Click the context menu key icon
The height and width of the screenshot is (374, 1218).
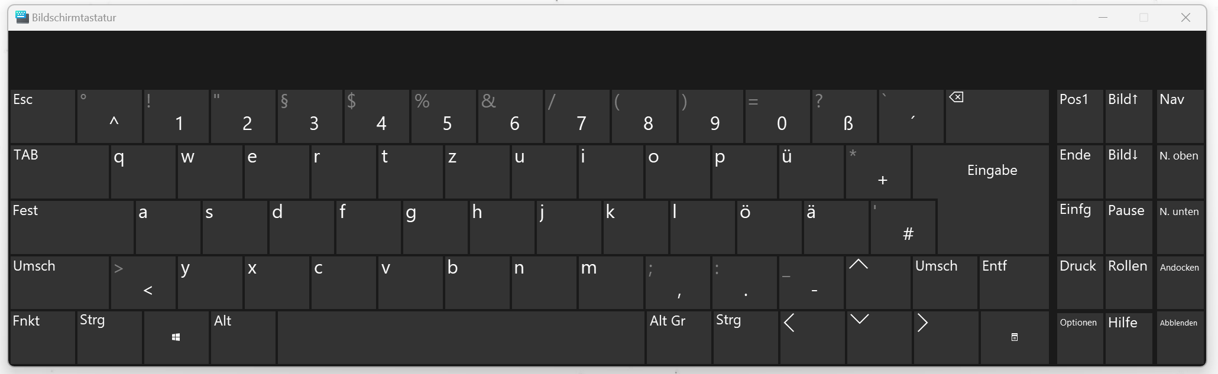pos(1013,337)
